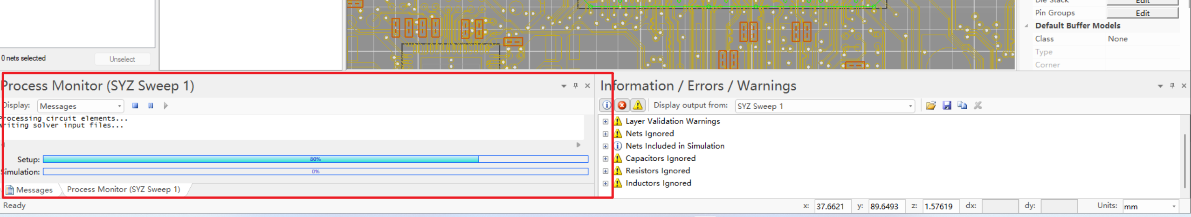The width and height of the screenshot is (1191, 217).
Task: Click Edit button for Die Stack
Action: click(1142, 2)
